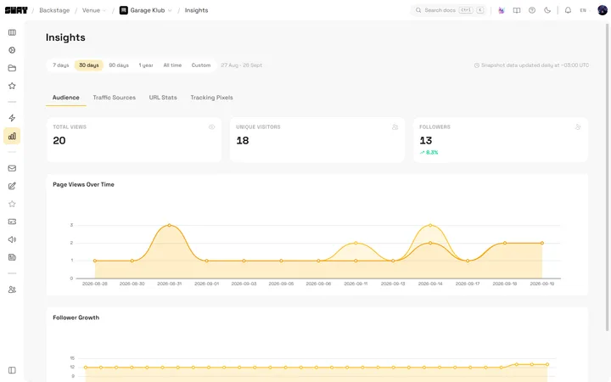Viewport: 611px width, 382px height.
Task: Open the user avatar menu
Action: point(603,10)
